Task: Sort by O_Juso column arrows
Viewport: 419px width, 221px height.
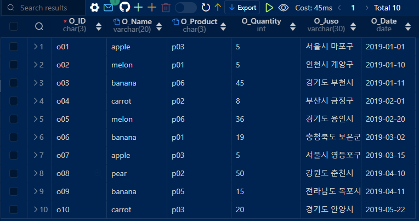Action: click(353, 26)
